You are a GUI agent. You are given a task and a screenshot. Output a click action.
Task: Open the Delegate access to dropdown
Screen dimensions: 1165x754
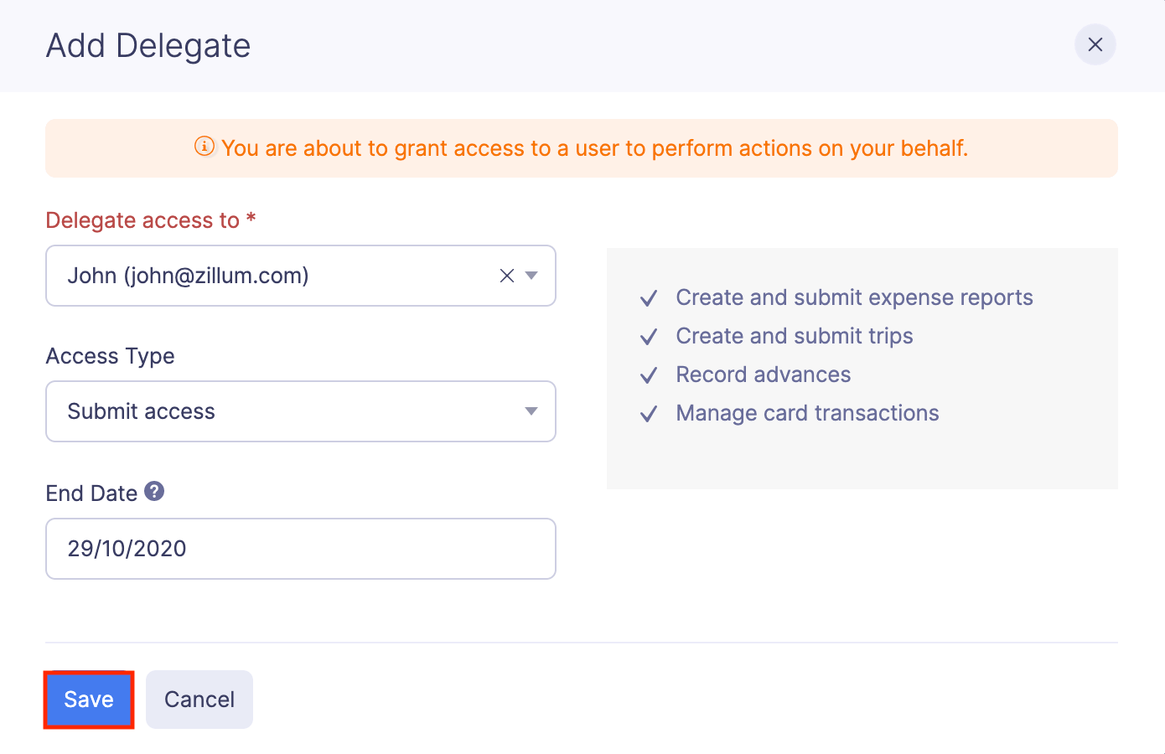pos(533,275)
